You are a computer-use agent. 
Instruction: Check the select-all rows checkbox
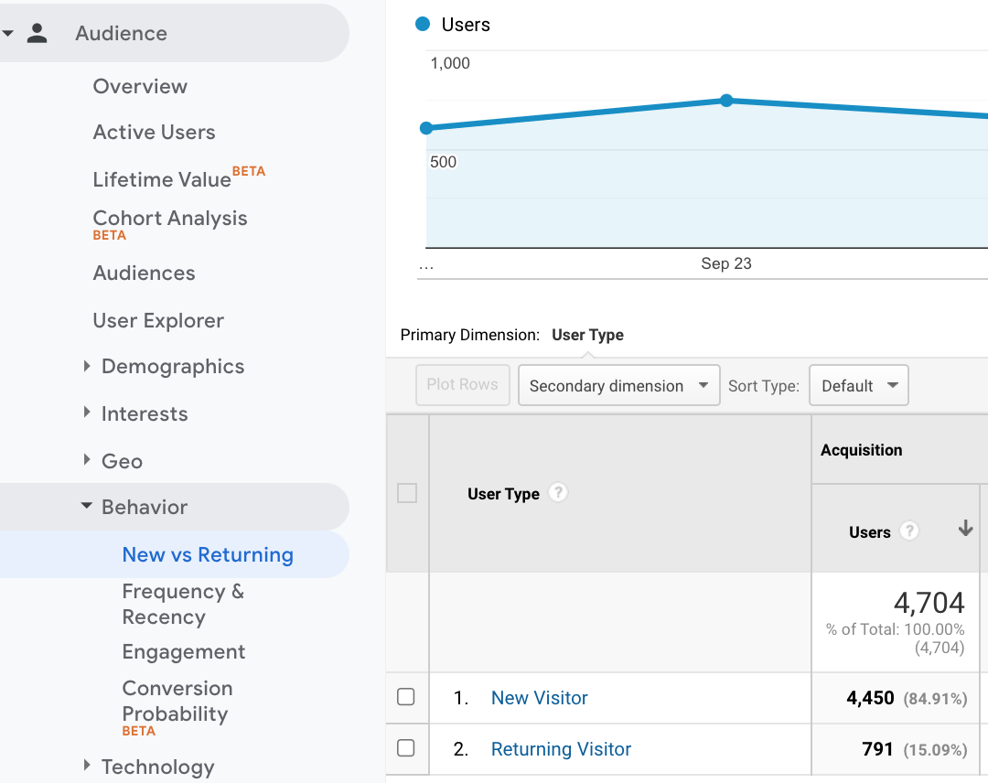coord(407,494)
